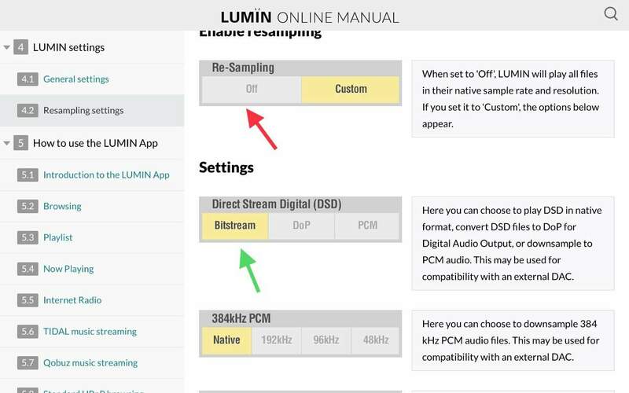This screenshot has height=393, width=629.
Task: Click the LUMIN Online Manual logo
Action: tap(310, 17)
